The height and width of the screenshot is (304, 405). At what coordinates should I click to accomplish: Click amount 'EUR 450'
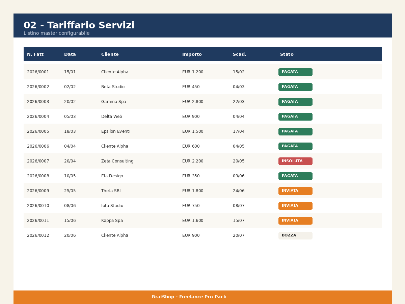pos(191,87)
